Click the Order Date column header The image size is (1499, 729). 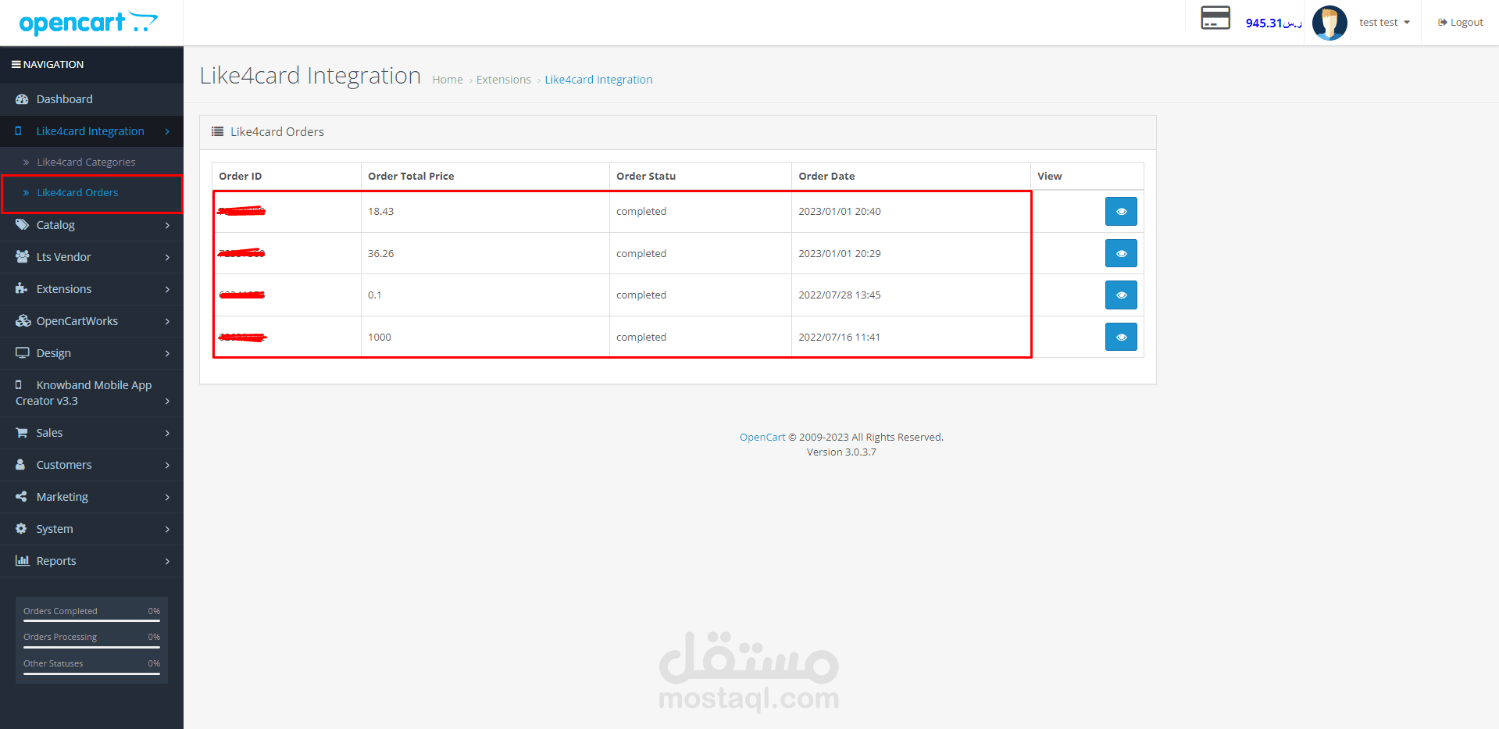(826, 177)
